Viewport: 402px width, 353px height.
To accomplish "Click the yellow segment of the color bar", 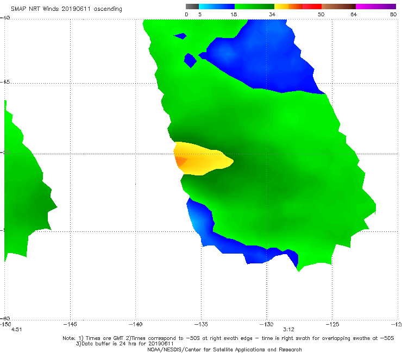I will tap(281, 7).
